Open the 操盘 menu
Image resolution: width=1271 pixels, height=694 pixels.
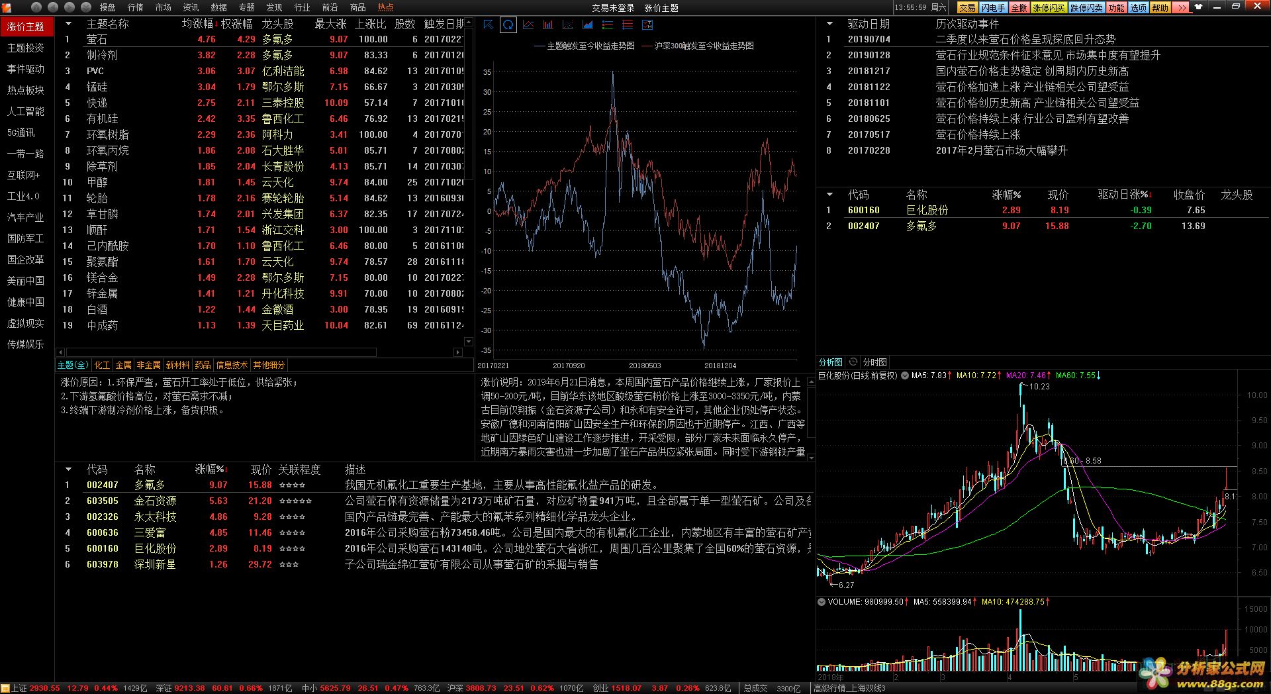point(108,7)
